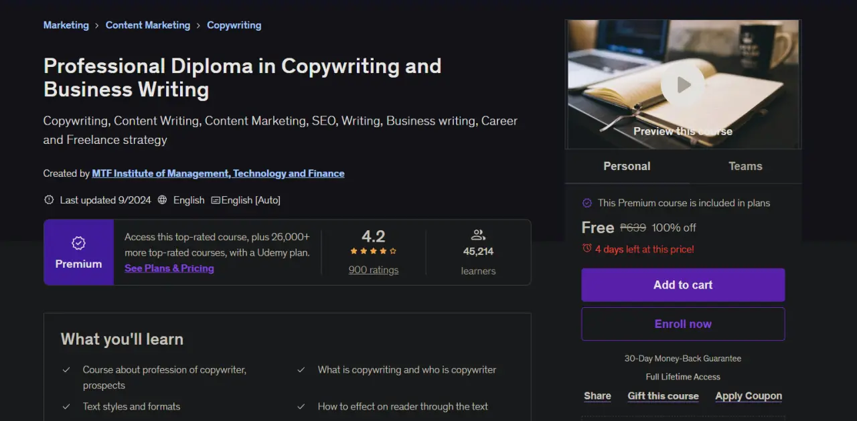Click the premium plan badge icon in sidebar
857x421 pixels.
[x=587, y=203]
